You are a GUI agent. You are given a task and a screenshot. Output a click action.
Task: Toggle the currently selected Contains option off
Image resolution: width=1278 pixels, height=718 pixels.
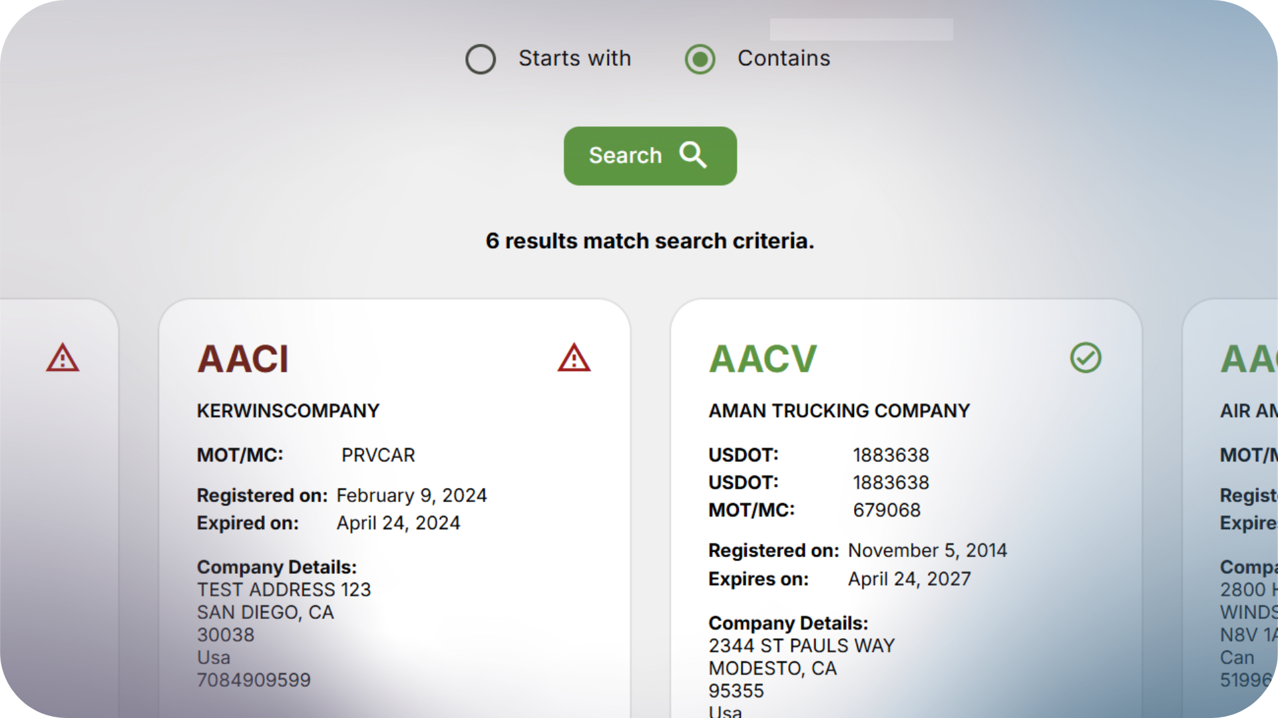[700, 59]
